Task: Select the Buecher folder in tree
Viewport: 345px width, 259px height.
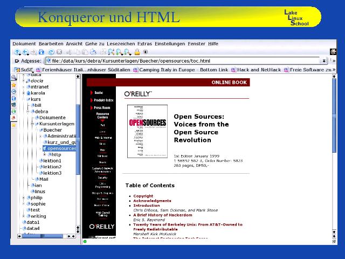Action: (50, 130)
